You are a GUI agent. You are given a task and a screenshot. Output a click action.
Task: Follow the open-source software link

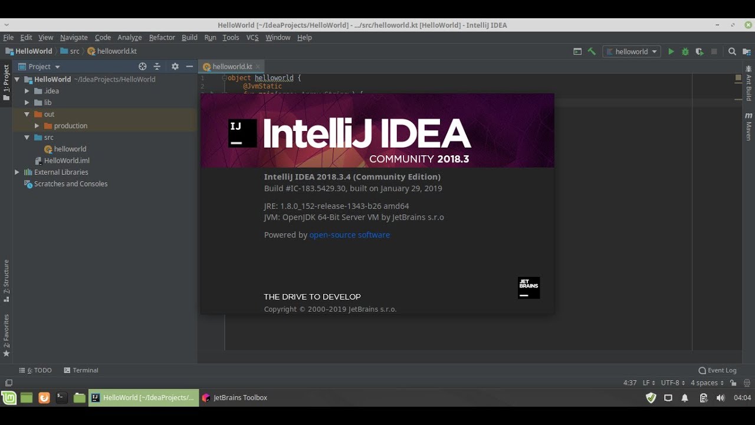(x=349, y=235)
